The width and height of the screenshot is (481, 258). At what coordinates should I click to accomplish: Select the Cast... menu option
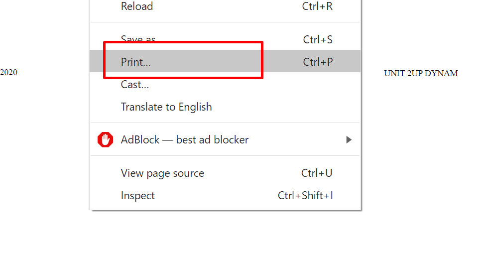[225, 84]
